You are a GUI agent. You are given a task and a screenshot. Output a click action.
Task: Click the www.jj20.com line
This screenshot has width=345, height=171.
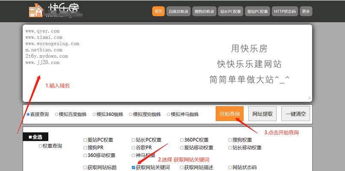click(42, 62)
